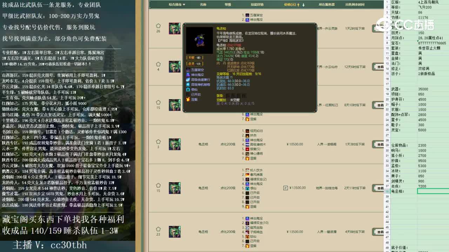Select the 高级神机妙算 skill icon
Screen dimensions: 449x252
188,85
